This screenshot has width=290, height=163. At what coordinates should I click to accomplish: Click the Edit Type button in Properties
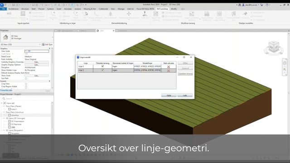47,44
